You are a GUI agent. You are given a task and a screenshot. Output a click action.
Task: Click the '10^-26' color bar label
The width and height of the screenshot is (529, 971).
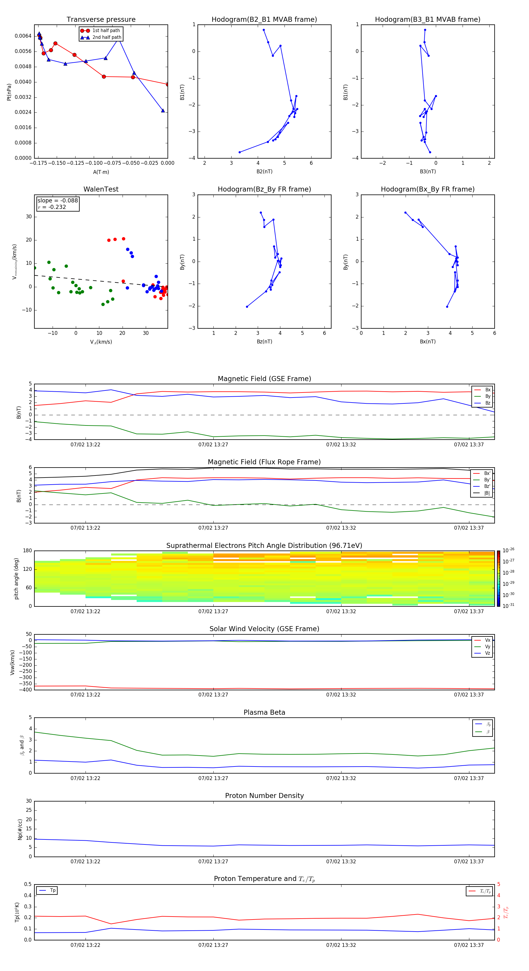tap(508, 550)
